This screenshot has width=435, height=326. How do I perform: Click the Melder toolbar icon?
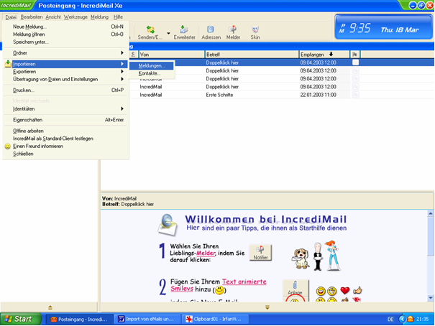coord(232,29)
